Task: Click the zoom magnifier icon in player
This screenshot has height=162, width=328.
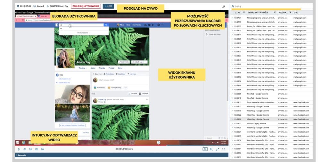Action: [211, 149]
